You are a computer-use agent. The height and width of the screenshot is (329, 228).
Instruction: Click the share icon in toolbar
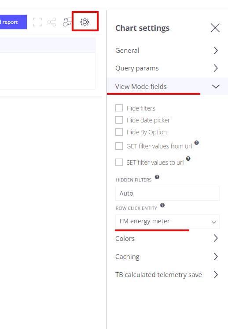click(x=52, y=22)
